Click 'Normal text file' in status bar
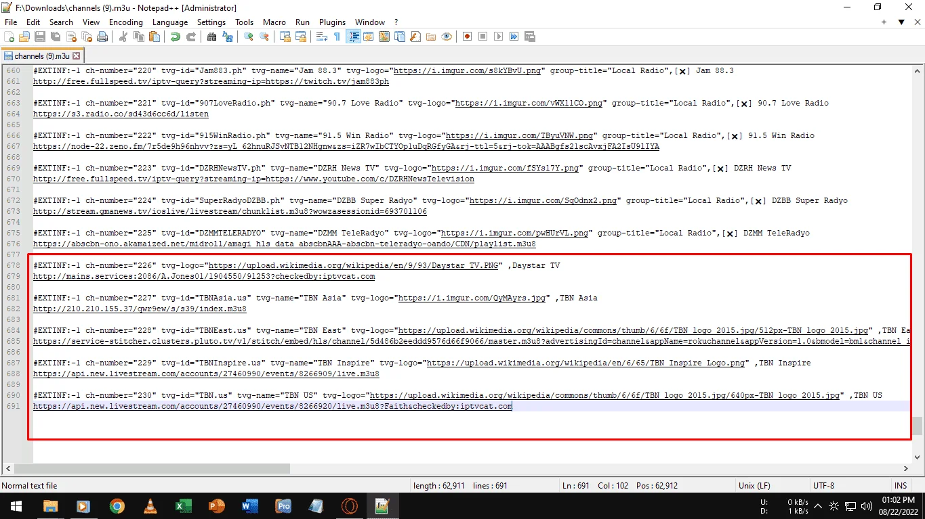 (x=30, y=486)
